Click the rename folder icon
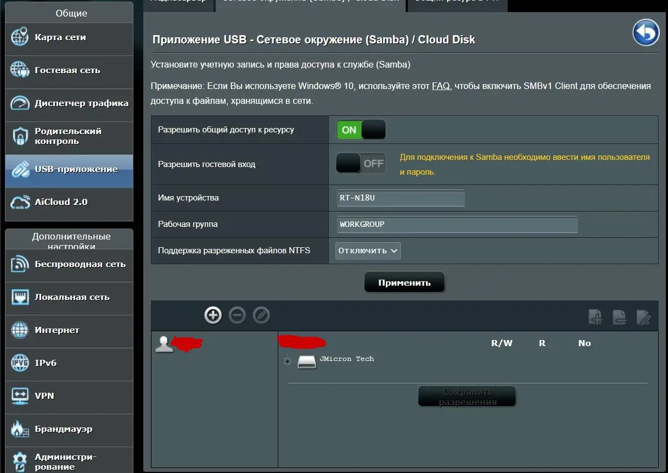The height and width of the screenshot is (473, 668). (x=644, y=316)
